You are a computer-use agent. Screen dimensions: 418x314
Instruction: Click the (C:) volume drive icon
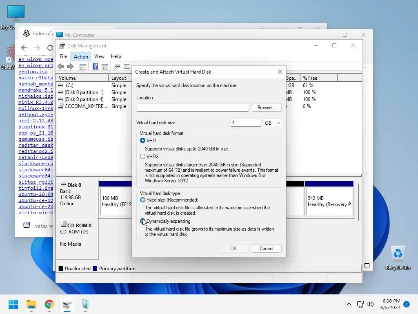tap(61, 85)
